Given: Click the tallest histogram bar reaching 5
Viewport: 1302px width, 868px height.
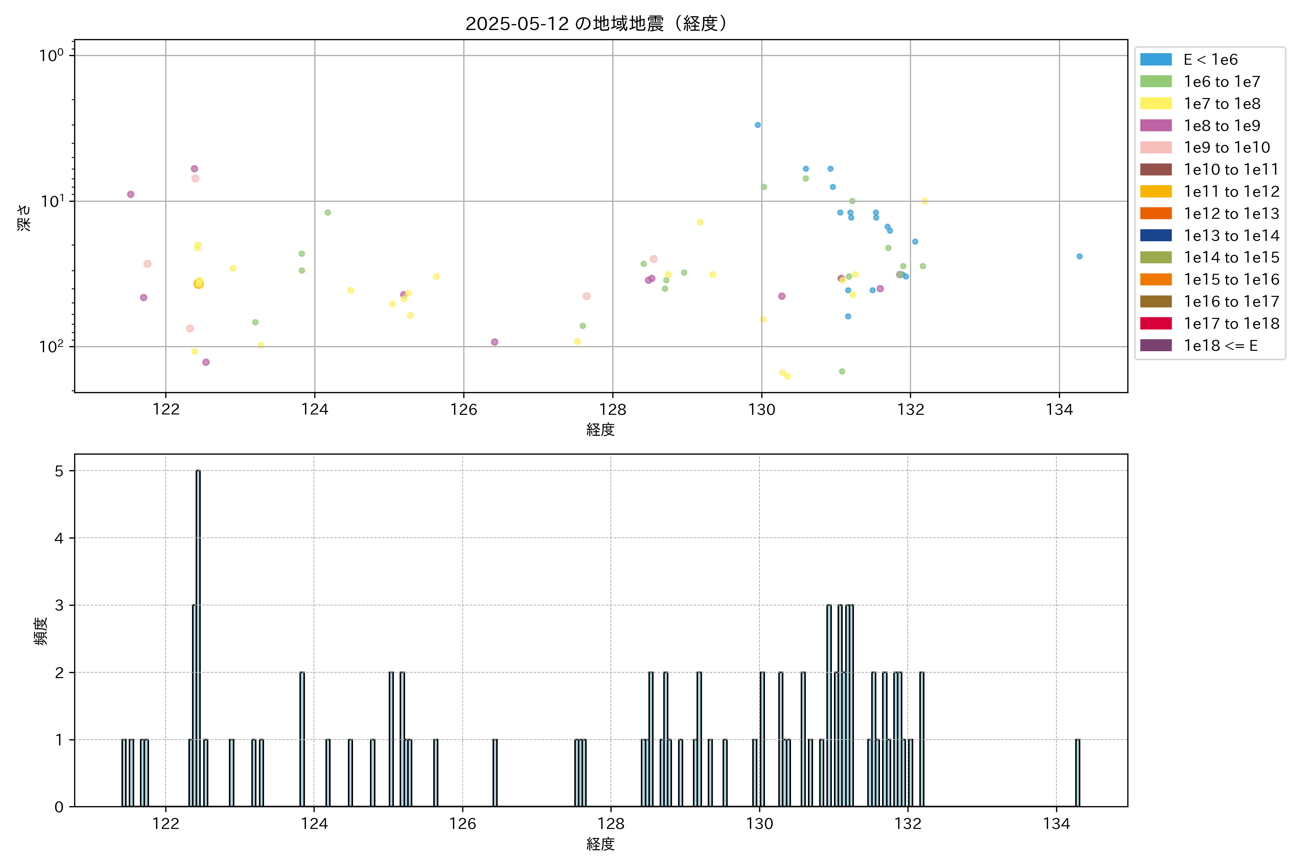Looking at the screenshot, I should [x=198, y=637].
